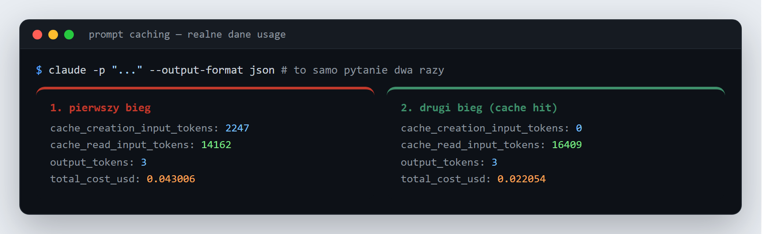Click the '$' prompt symbol
Image resolution: width=762 pixels, height=234 pixels.
pyautogui.click(x=39, y=70)
